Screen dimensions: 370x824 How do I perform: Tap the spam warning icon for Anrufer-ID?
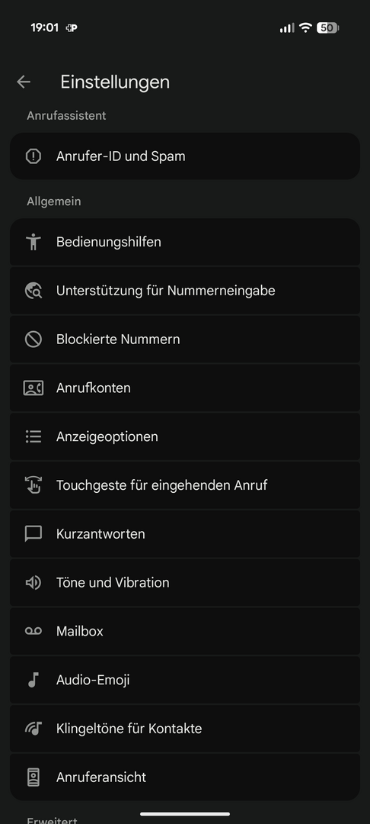(x=33, y=156)
